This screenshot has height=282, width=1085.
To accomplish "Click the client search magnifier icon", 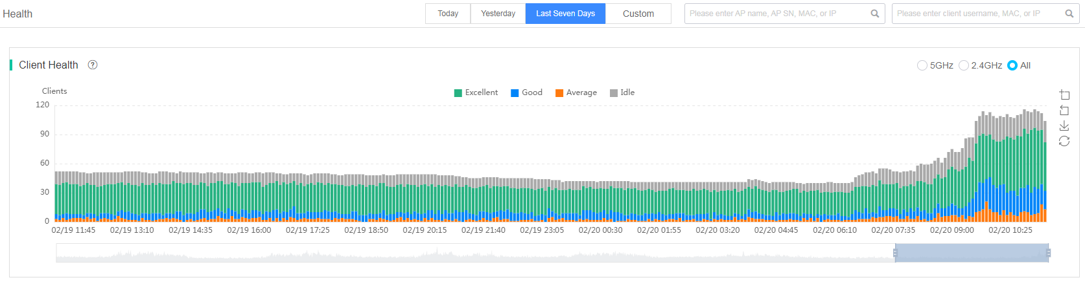I will click(1069, 14).
